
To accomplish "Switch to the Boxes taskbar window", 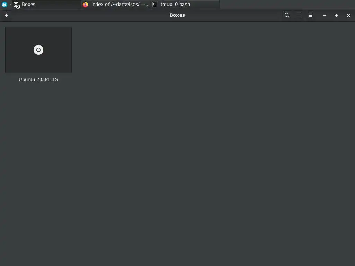I will tap(46, 4).
